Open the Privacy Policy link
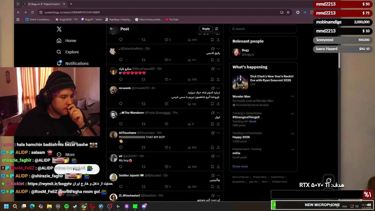375x211 pixels. tap(260, 177)
